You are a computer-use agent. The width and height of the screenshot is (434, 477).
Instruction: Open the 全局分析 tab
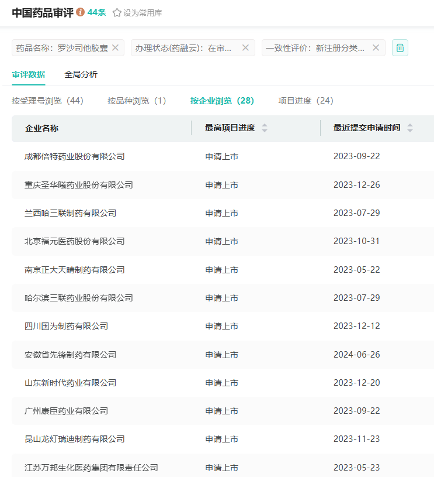click(x=81, y=74)
